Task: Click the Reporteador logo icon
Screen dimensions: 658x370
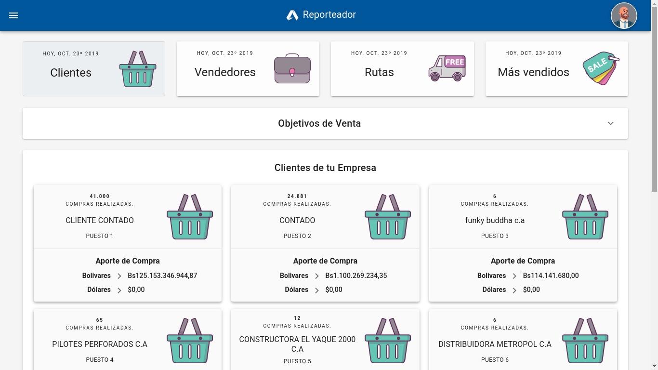Action: click(x=292, y=15)
